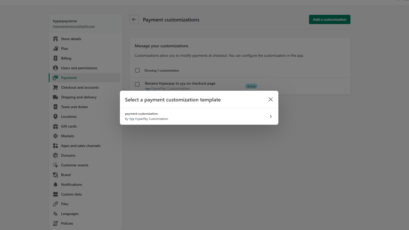This screenshot has height=230, width=409.
Task: Open Policies settings
Action: click(86, 223)
